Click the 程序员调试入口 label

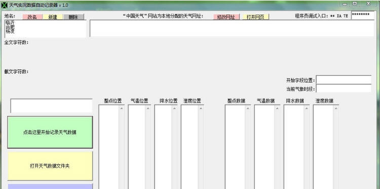[x=312, y=16]
